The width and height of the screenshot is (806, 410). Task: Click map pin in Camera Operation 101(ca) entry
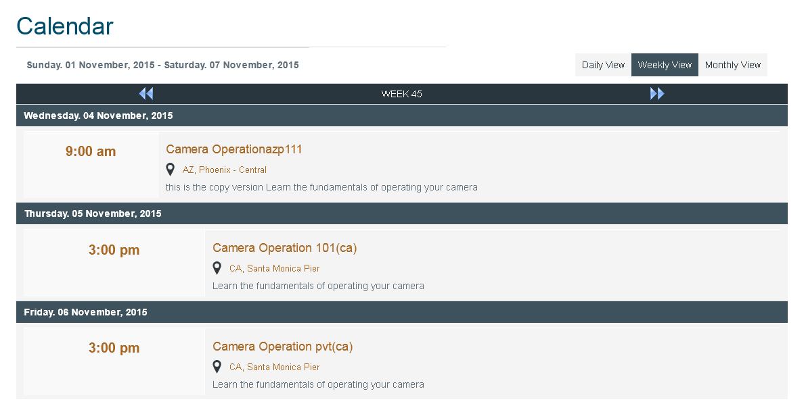(x=217, y=268)
